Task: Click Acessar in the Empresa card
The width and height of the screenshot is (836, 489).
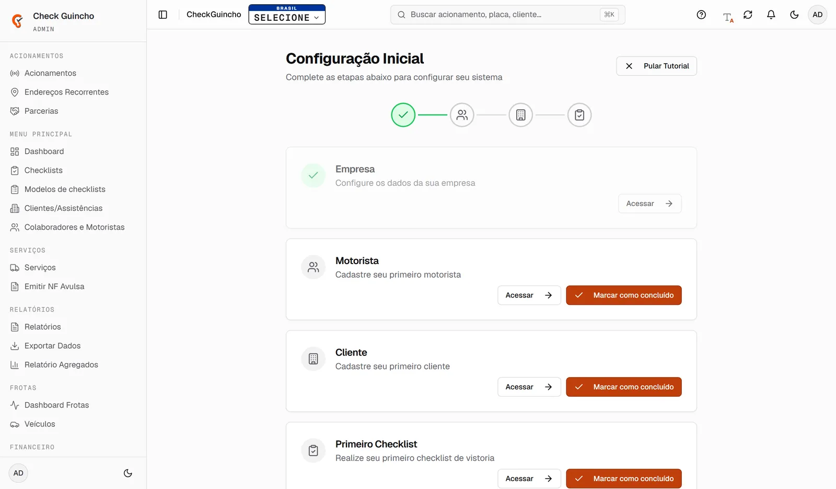Action: [x=649, y=204]
